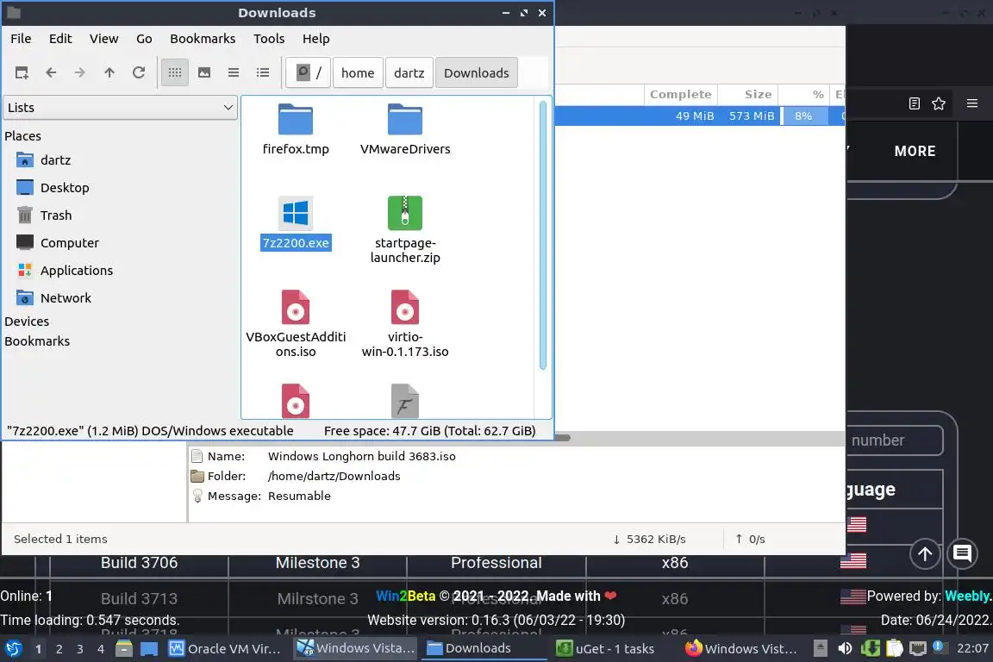Open the Edit menu

(x=60, y=39)
